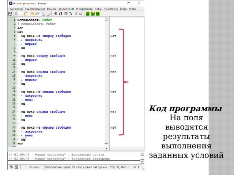Click the clear-output X icon in status bar
Image resolution: width=234 pixels, height=175 pixels.
[x=16, y=167]
